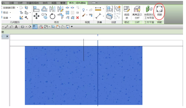Click the Close Hidden Windows icon
Screen dimensions: 186x108
(41, 27)
